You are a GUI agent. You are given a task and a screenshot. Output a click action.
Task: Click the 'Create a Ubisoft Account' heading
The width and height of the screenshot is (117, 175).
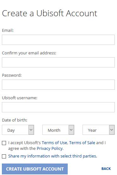coord(50,13)
